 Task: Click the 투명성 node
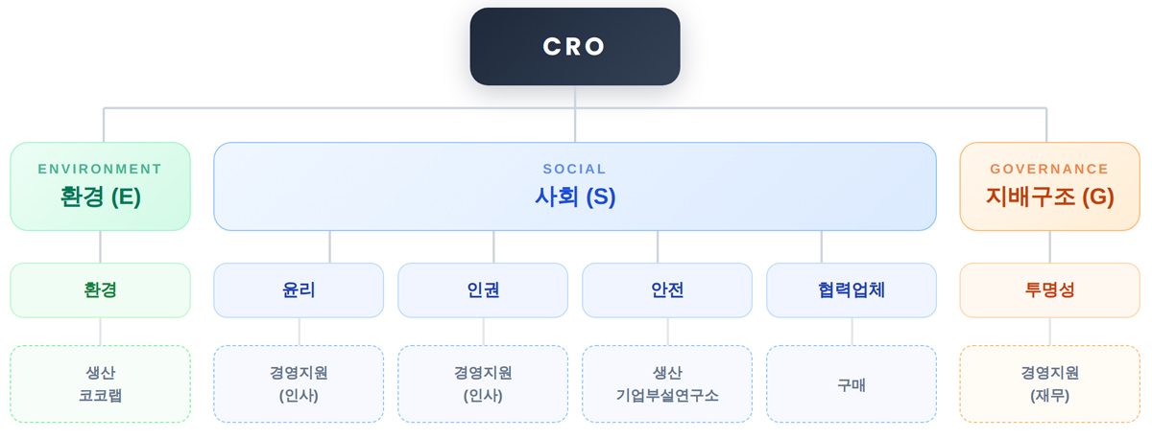coord(1049,289)
